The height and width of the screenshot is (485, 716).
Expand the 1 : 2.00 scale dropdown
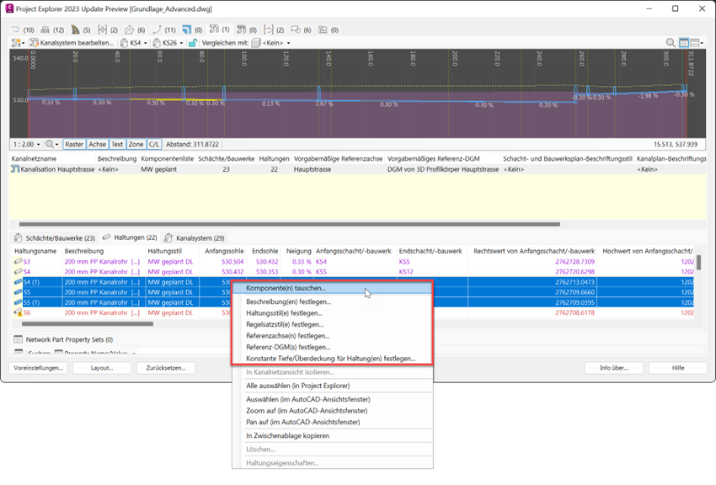coord(26,144)
